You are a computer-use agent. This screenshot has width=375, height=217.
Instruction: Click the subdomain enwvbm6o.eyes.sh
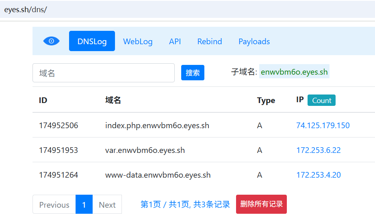pos(294,72)
